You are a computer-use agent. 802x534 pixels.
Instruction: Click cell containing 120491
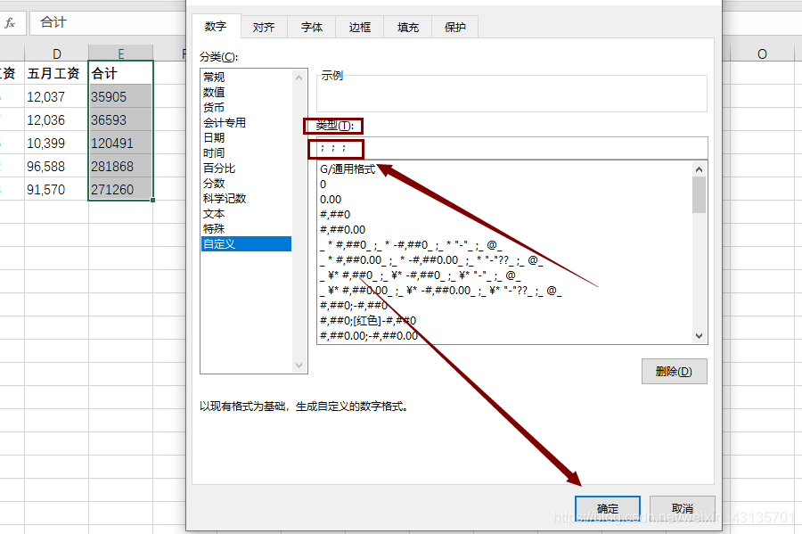click(x=120, y=143)
